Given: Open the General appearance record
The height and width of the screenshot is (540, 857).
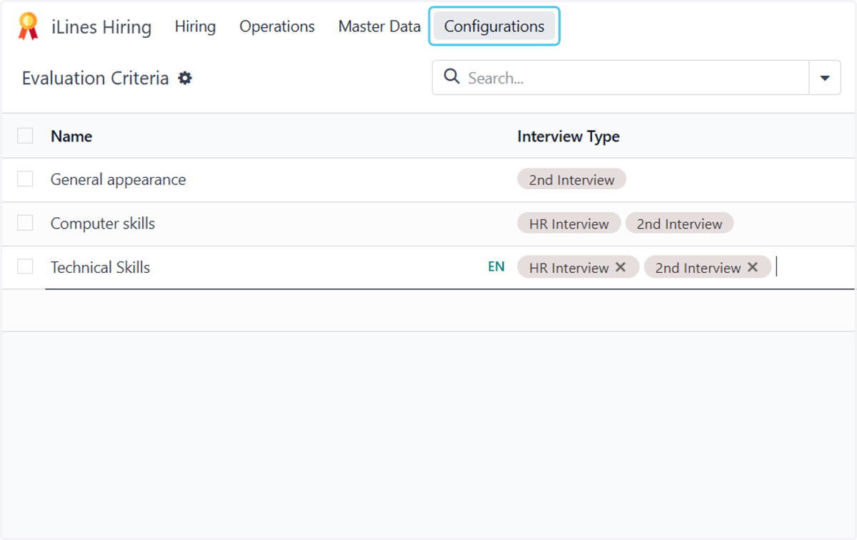Looking at the screenshot, I should [x=118, y=179].
